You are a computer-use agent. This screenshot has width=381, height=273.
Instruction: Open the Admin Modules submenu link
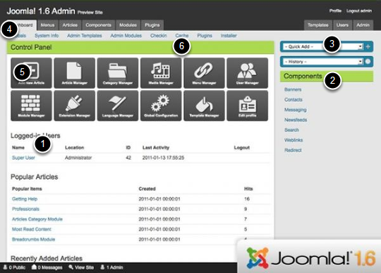126,36
